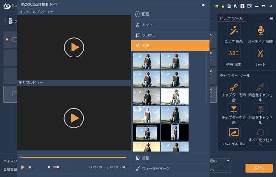Expand the 回転 (Rotate) section

[x=170, y=14]
